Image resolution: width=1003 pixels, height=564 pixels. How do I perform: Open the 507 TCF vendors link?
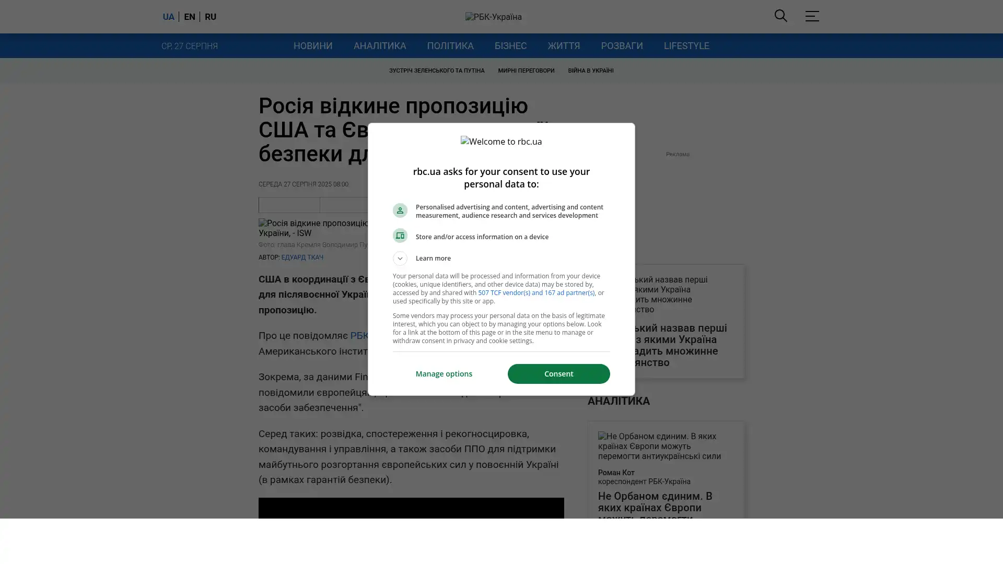pyautogui.click(x=536, y=293)
